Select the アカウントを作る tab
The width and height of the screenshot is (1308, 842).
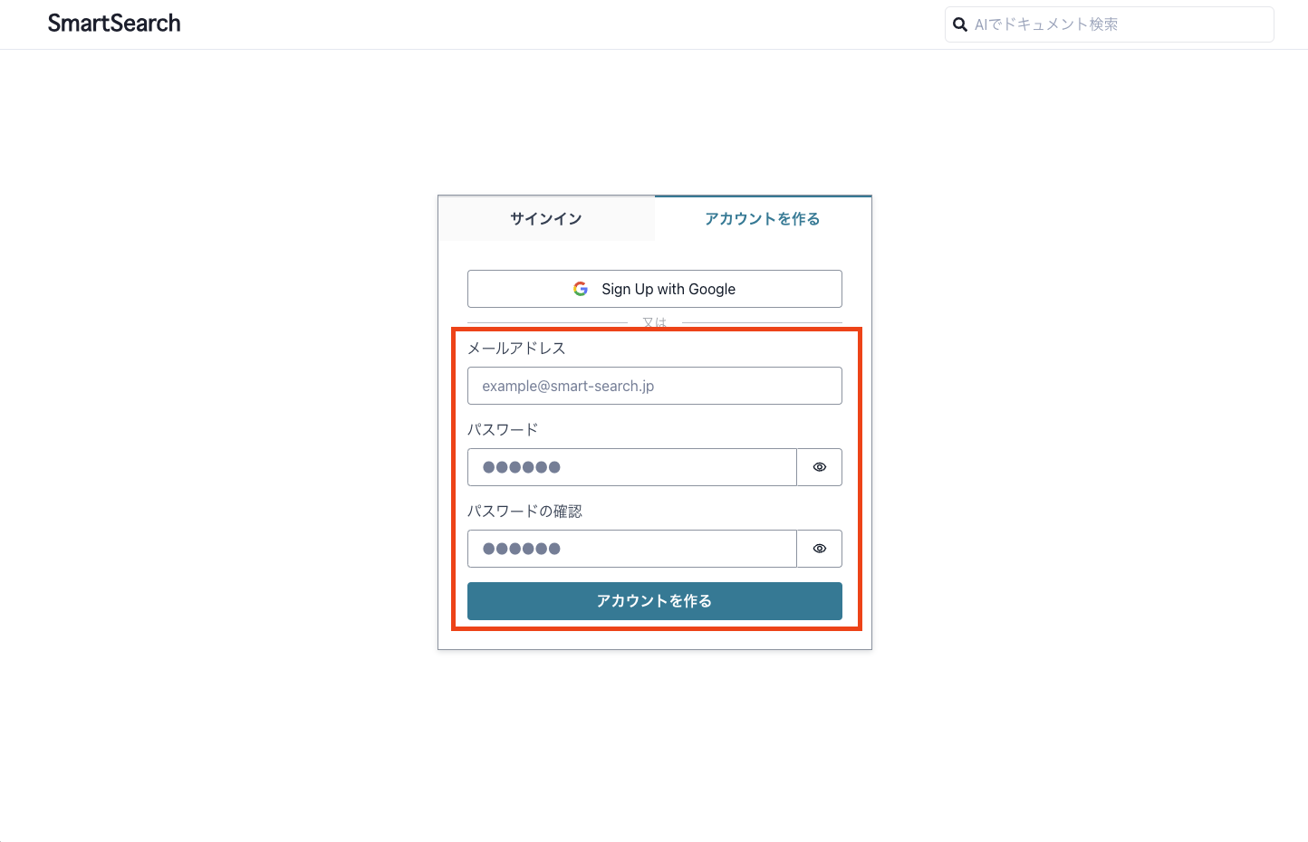click(763, 218)
